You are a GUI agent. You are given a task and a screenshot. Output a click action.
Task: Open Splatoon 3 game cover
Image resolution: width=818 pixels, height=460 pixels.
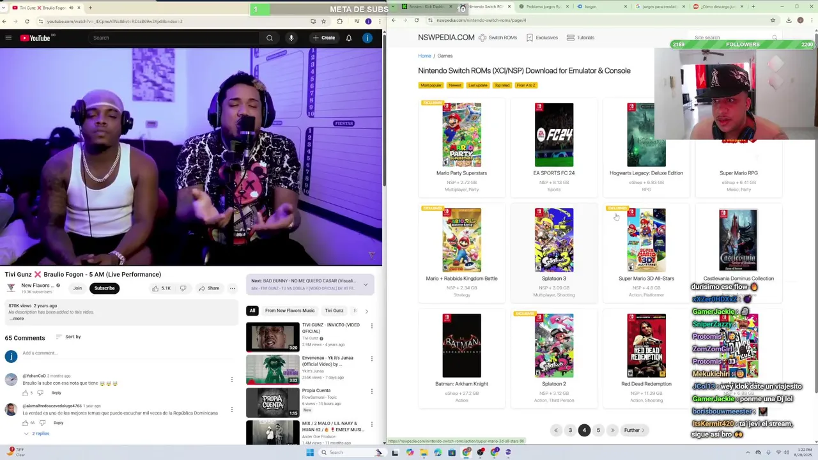click(554, 240)
